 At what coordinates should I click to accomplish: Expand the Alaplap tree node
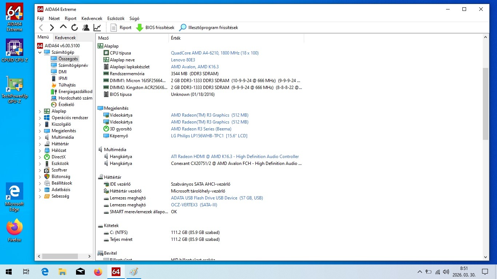40,111
